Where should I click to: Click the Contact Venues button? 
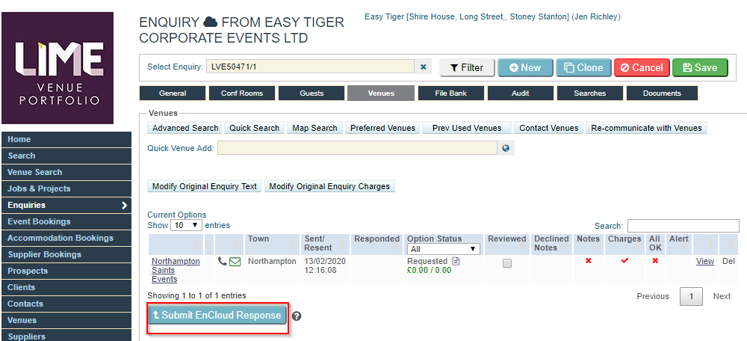tap(549, 129)
